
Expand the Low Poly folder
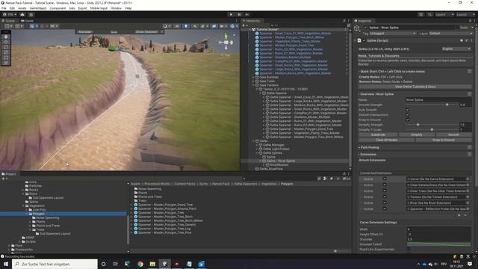tap(27, 210)
